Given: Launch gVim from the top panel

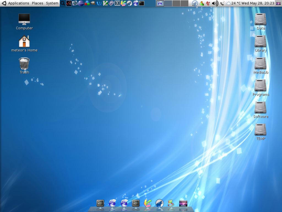Looking at the screenshot, I should tap(105, 3).
